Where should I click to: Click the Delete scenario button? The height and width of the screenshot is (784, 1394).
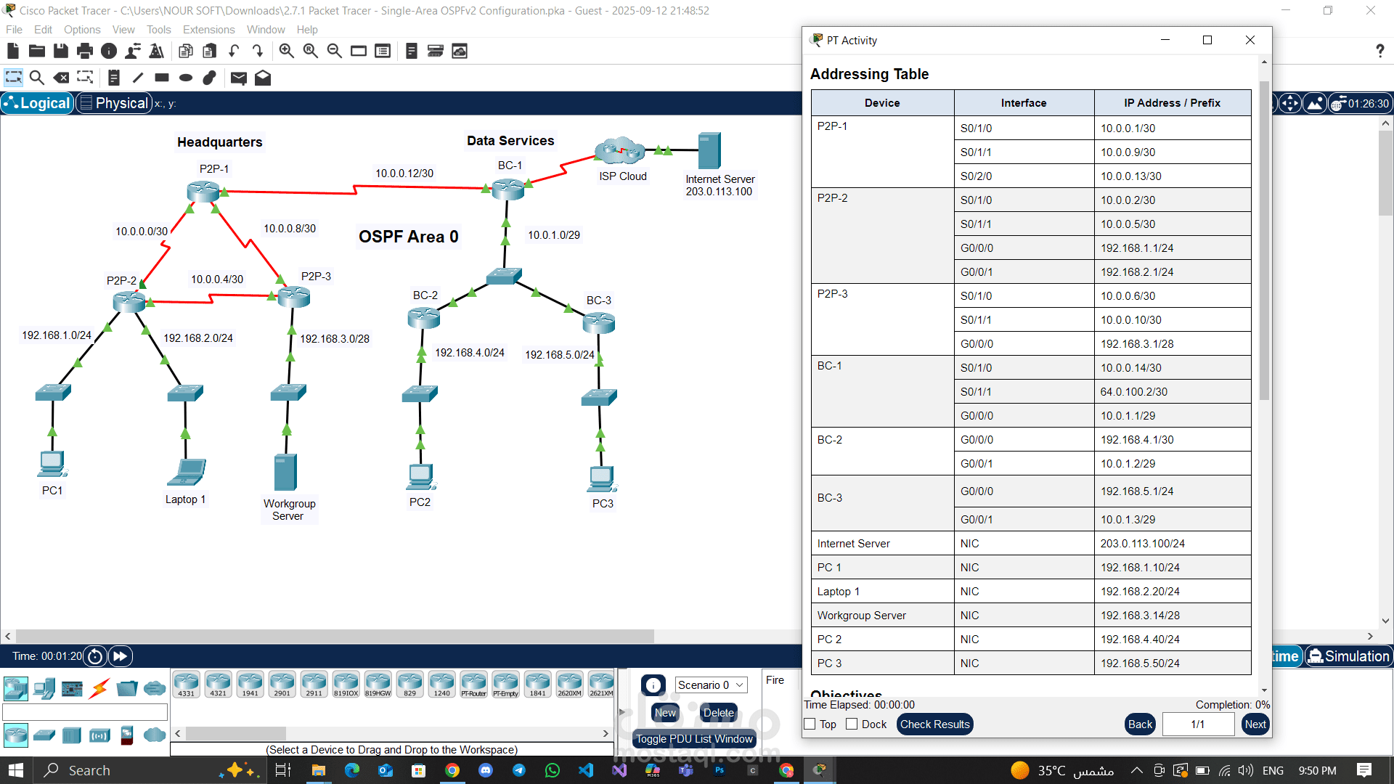(x=718, y=713)
